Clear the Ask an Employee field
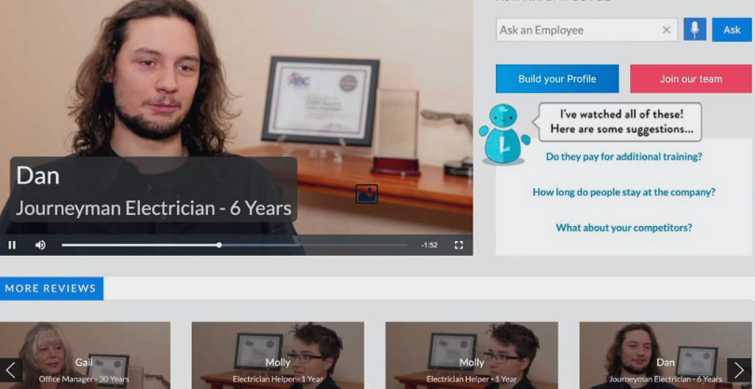This screenshot has height=389, width=755. 666,30
